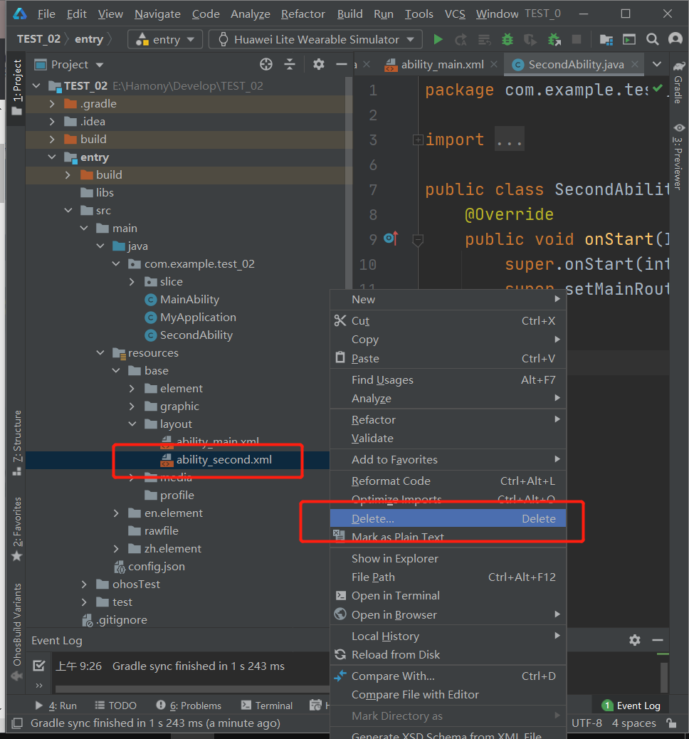Open Huawei Lite Wearable Simulator device dropdown
Screen dimensions: 689x739
point(316,40)
